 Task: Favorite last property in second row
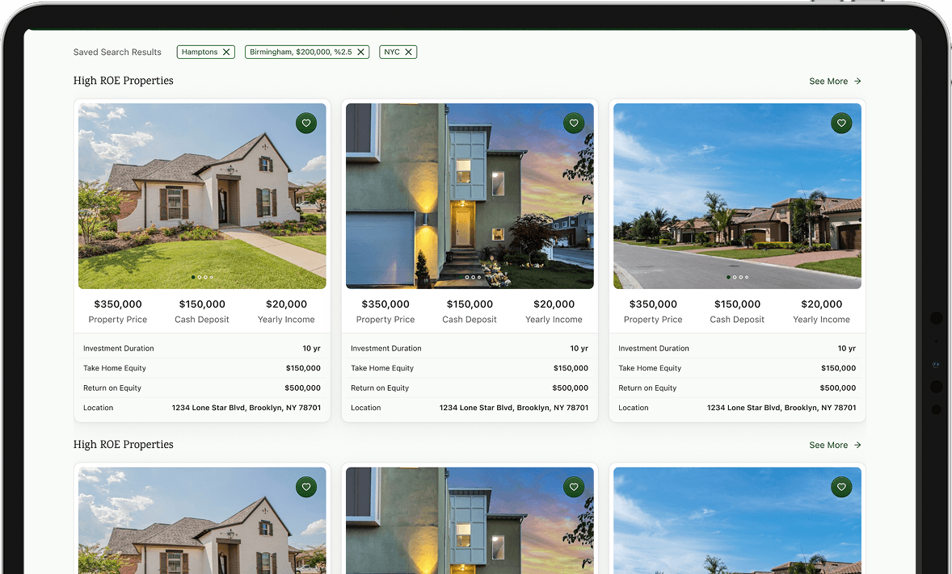click(x=841, y=487)
